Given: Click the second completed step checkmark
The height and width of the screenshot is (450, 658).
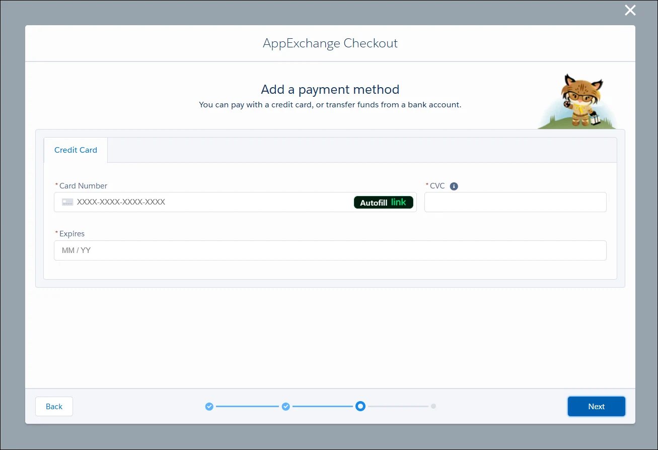Looking at the screenshot, I should tap(285, 406).
